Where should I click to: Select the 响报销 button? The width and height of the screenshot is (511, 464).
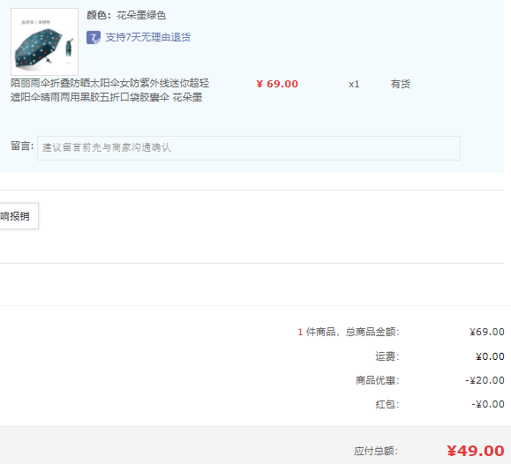pos(19,216)
